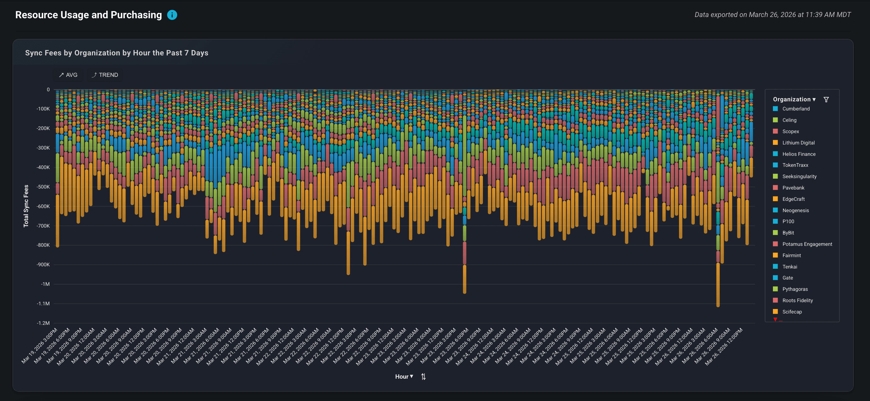Viewport: 870px width, 401px height.
Task: Open the Hour dropdown below the chart
Action: point(404,376)
